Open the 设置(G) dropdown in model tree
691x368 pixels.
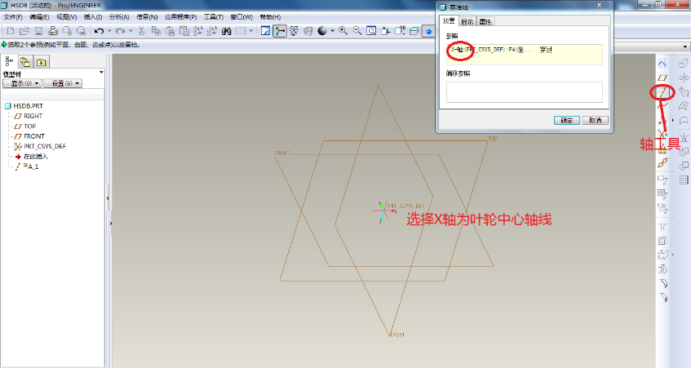(63, 83)
